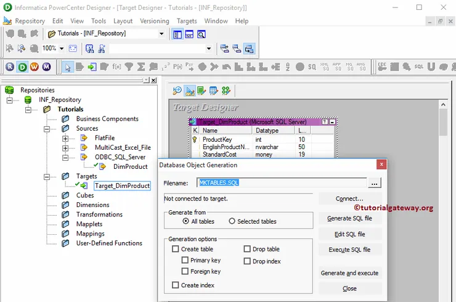The width and height of the screenshot is (456, 302).
Task: Select the Selected tables radio button
Action: tap(232, 221)
